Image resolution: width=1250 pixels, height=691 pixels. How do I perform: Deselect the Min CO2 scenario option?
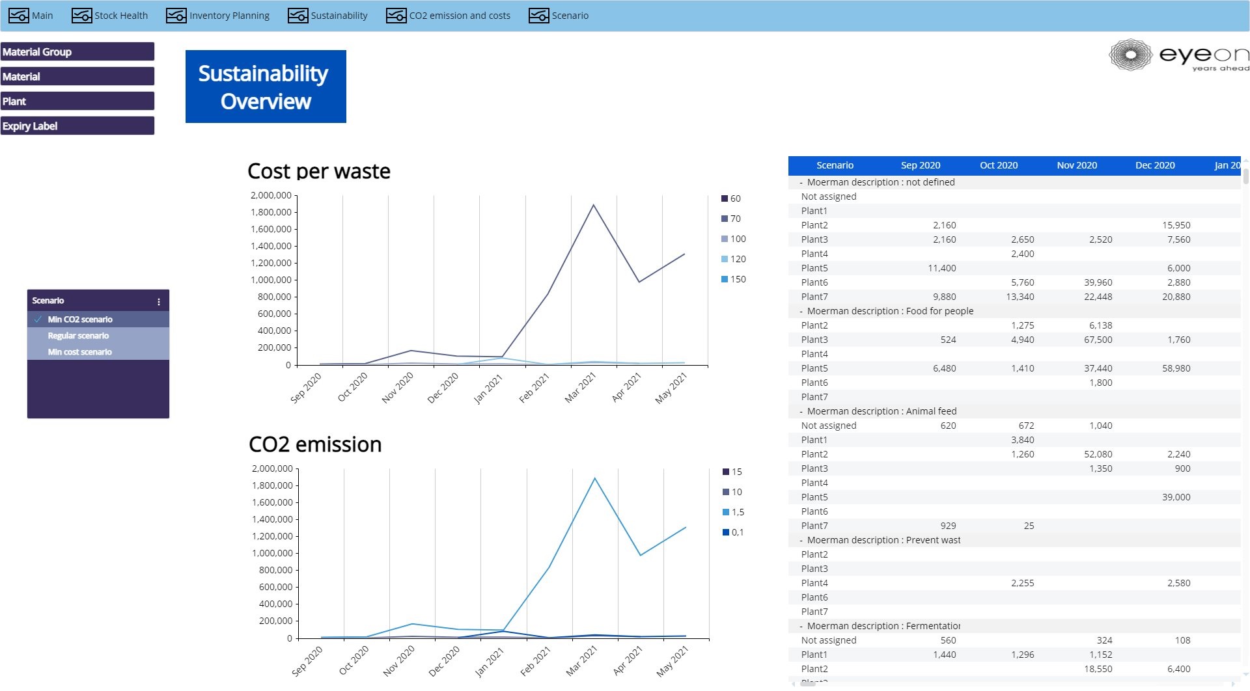(x=79, y=319)
